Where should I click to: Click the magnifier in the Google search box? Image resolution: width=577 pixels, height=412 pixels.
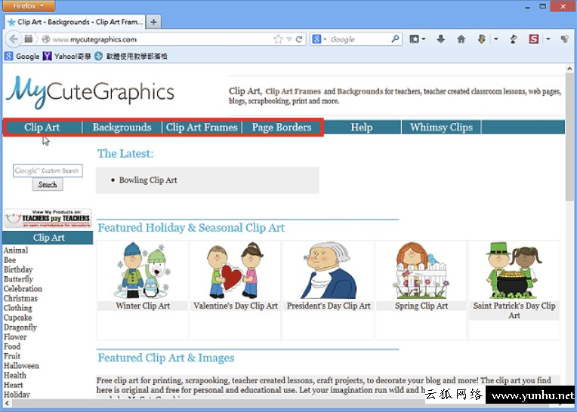[395, 38]
